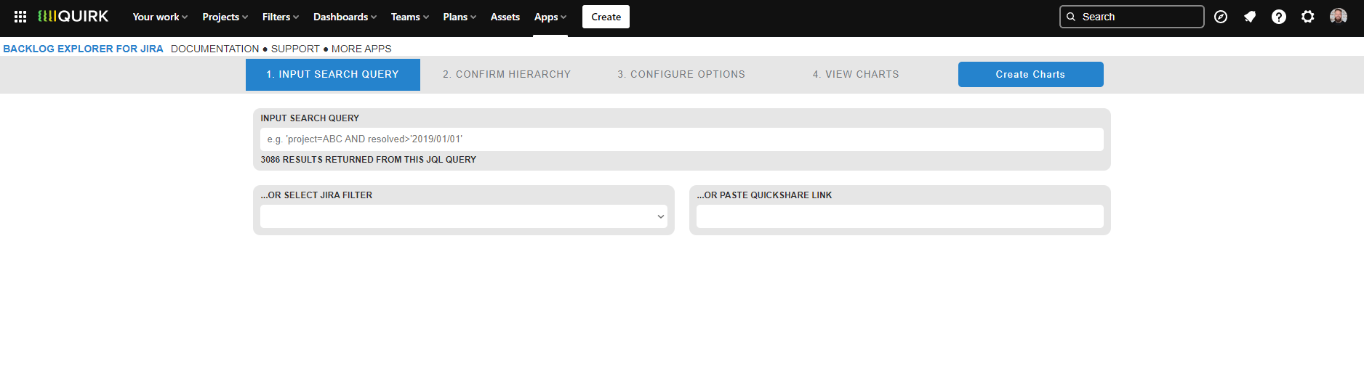This screenshot has width=1364, height=387.
Task: Open the app switcher grid icon
Action: click(x=20, y=17)
